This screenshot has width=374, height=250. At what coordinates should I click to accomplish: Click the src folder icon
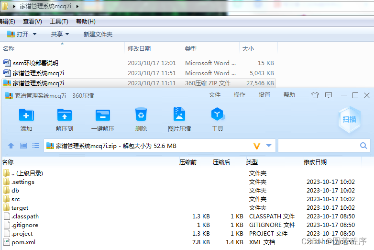tap(7, 199)
